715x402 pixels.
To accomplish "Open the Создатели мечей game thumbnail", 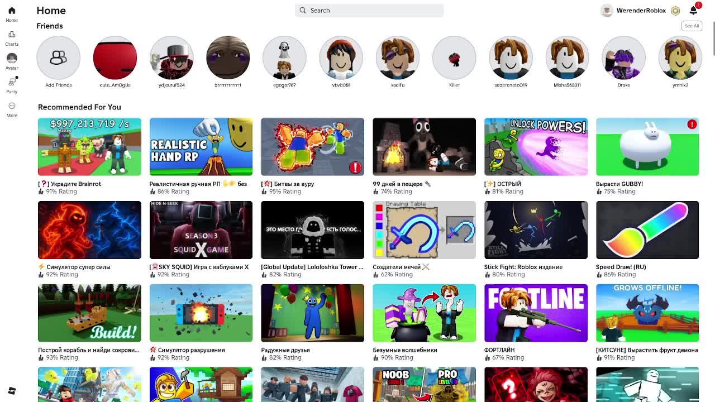I will (424, 229).
